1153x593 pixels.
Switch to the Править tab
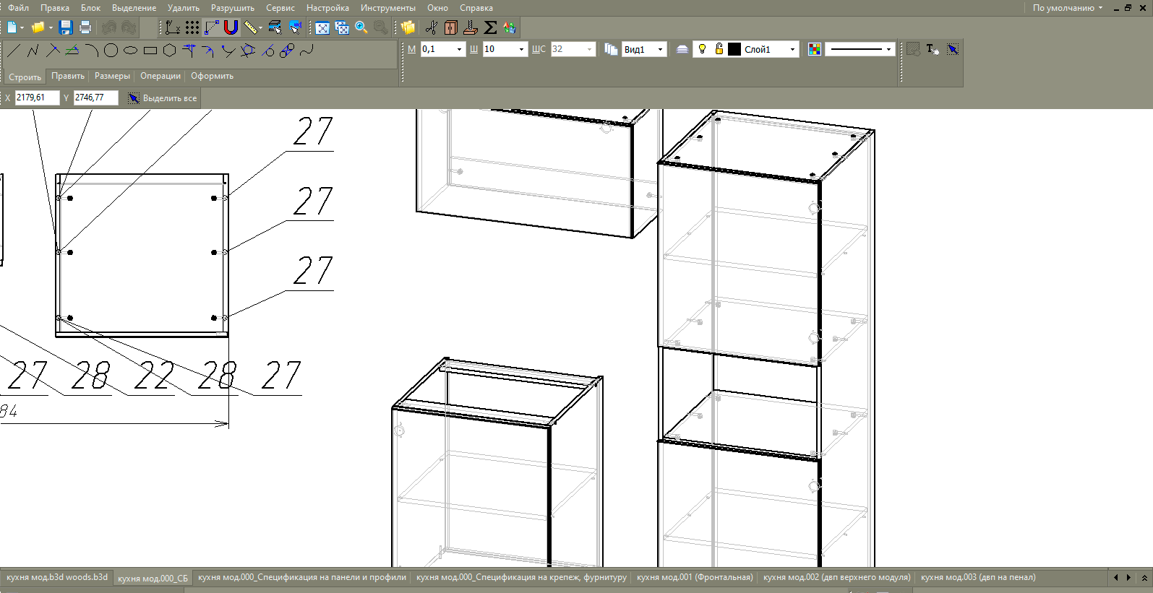coord(68,76)
